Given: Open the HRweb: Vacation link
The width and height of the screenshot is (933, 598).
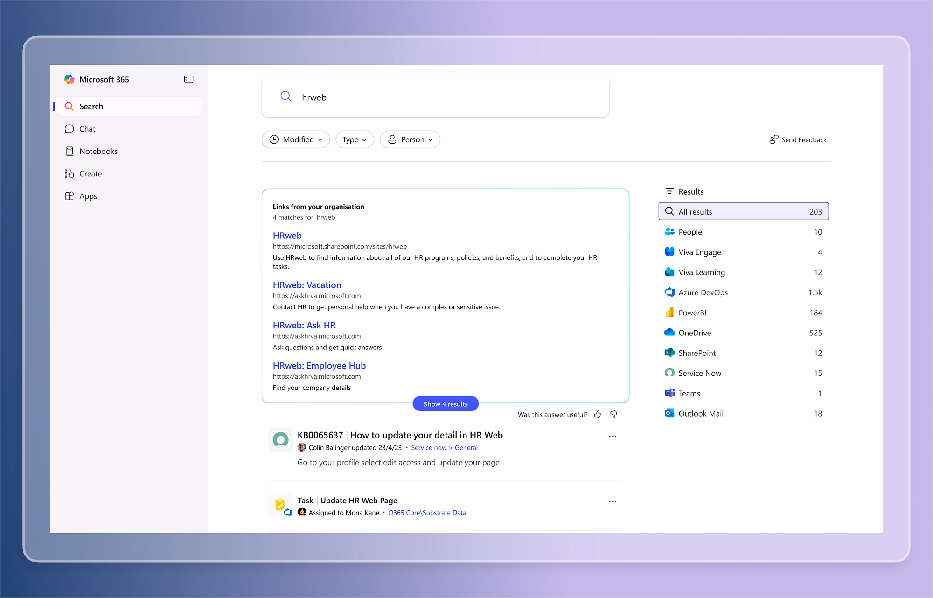Looking at the screenshot, I should click(x=307, y=285).
